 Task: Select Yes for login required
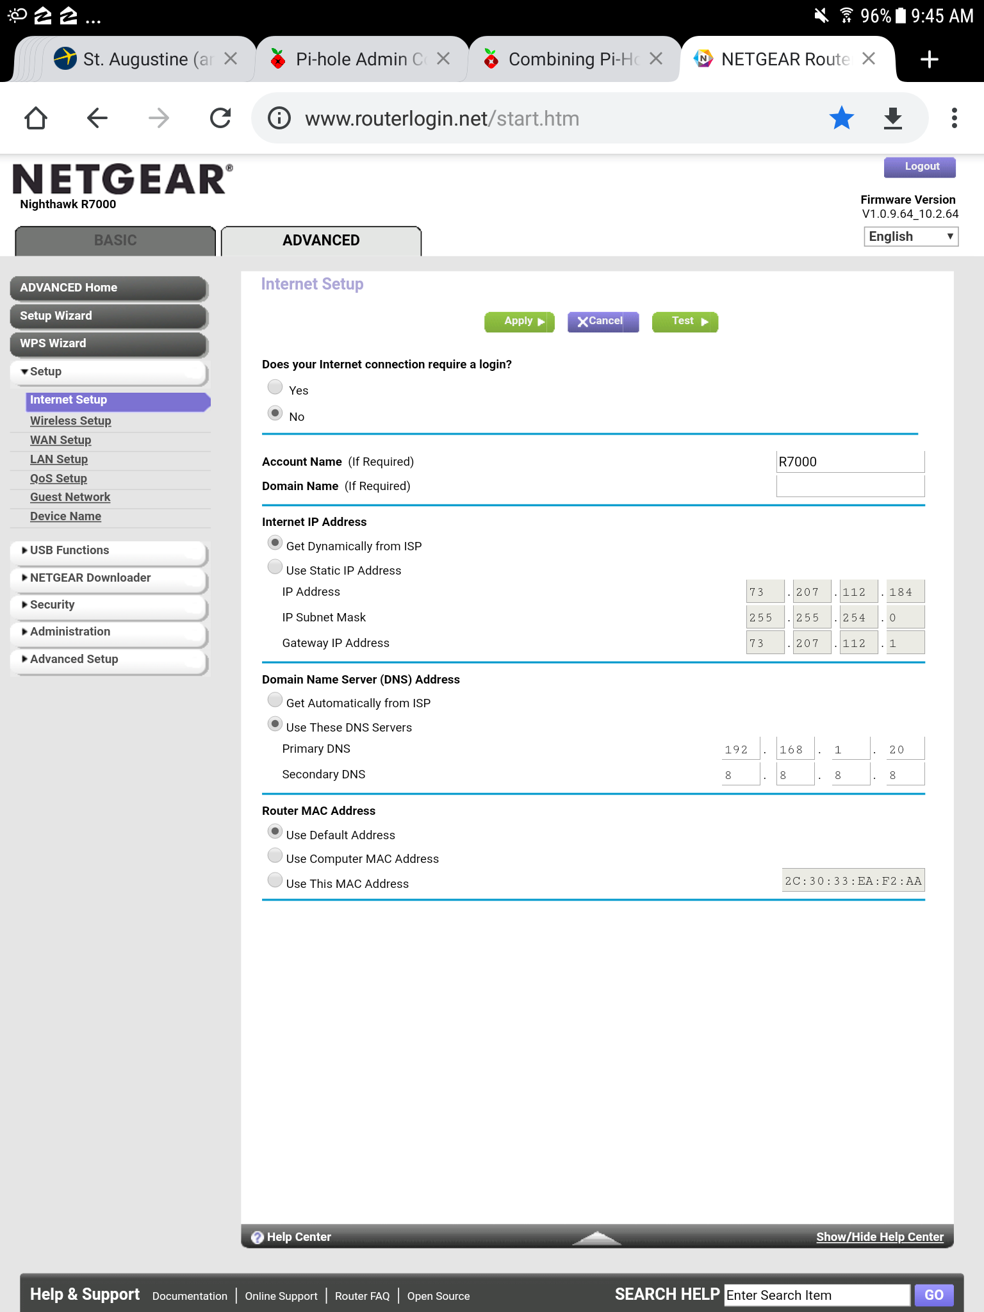point(275,388)
